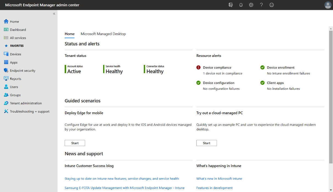This screenshot has width=333, height=192.
Task: Open the directory and subscription filter icon
Action: click(x=231, y=5)
